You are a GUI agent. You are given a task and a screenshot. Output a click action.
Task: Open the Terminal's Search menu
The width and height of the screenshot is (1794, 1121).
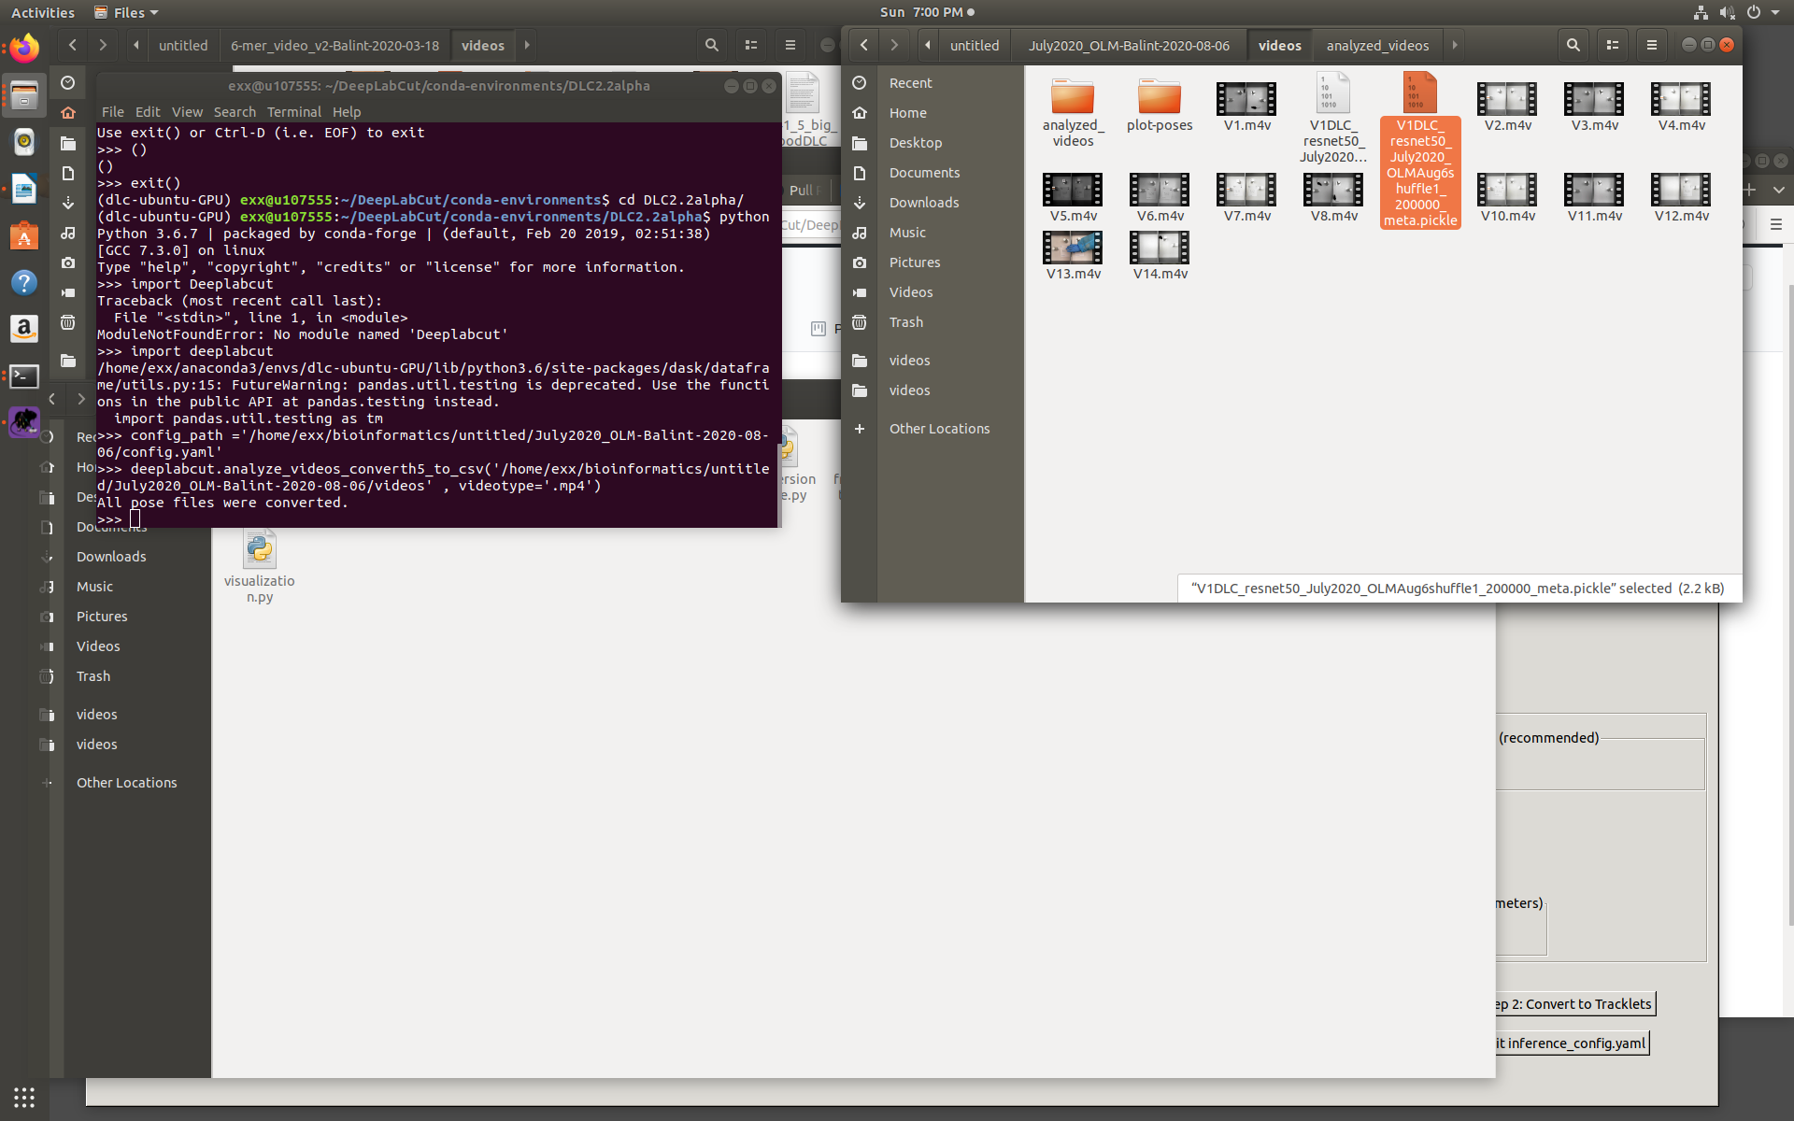[235, 111]
